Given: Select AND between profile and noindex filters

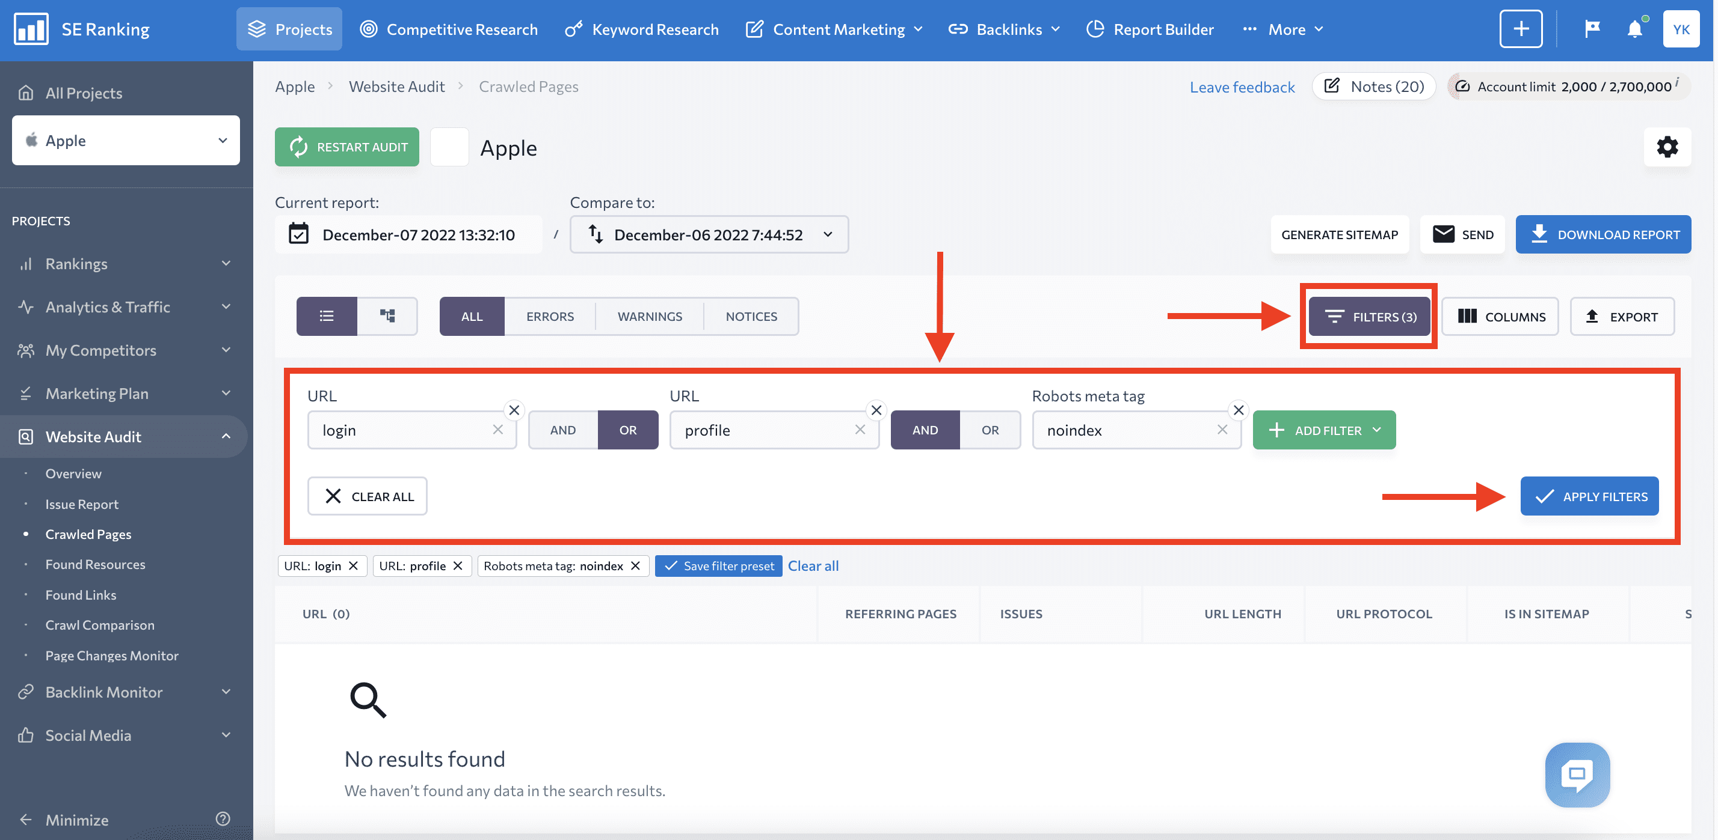Looking at the screenshot, I should pyautogui.click(x=925, y=430).
